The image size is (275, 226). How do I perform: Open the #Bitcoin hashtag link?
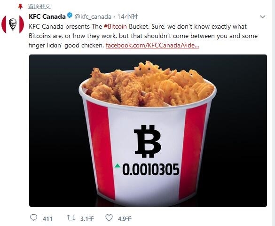point(115,26)
